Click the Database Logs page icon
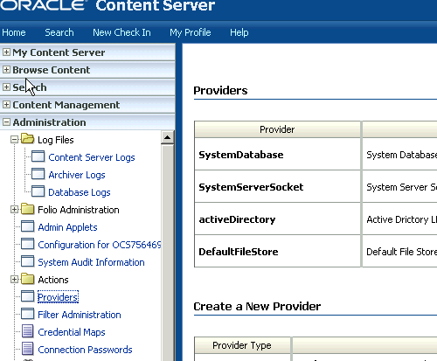Screen dimensions: 437x361 coord(38,191)
